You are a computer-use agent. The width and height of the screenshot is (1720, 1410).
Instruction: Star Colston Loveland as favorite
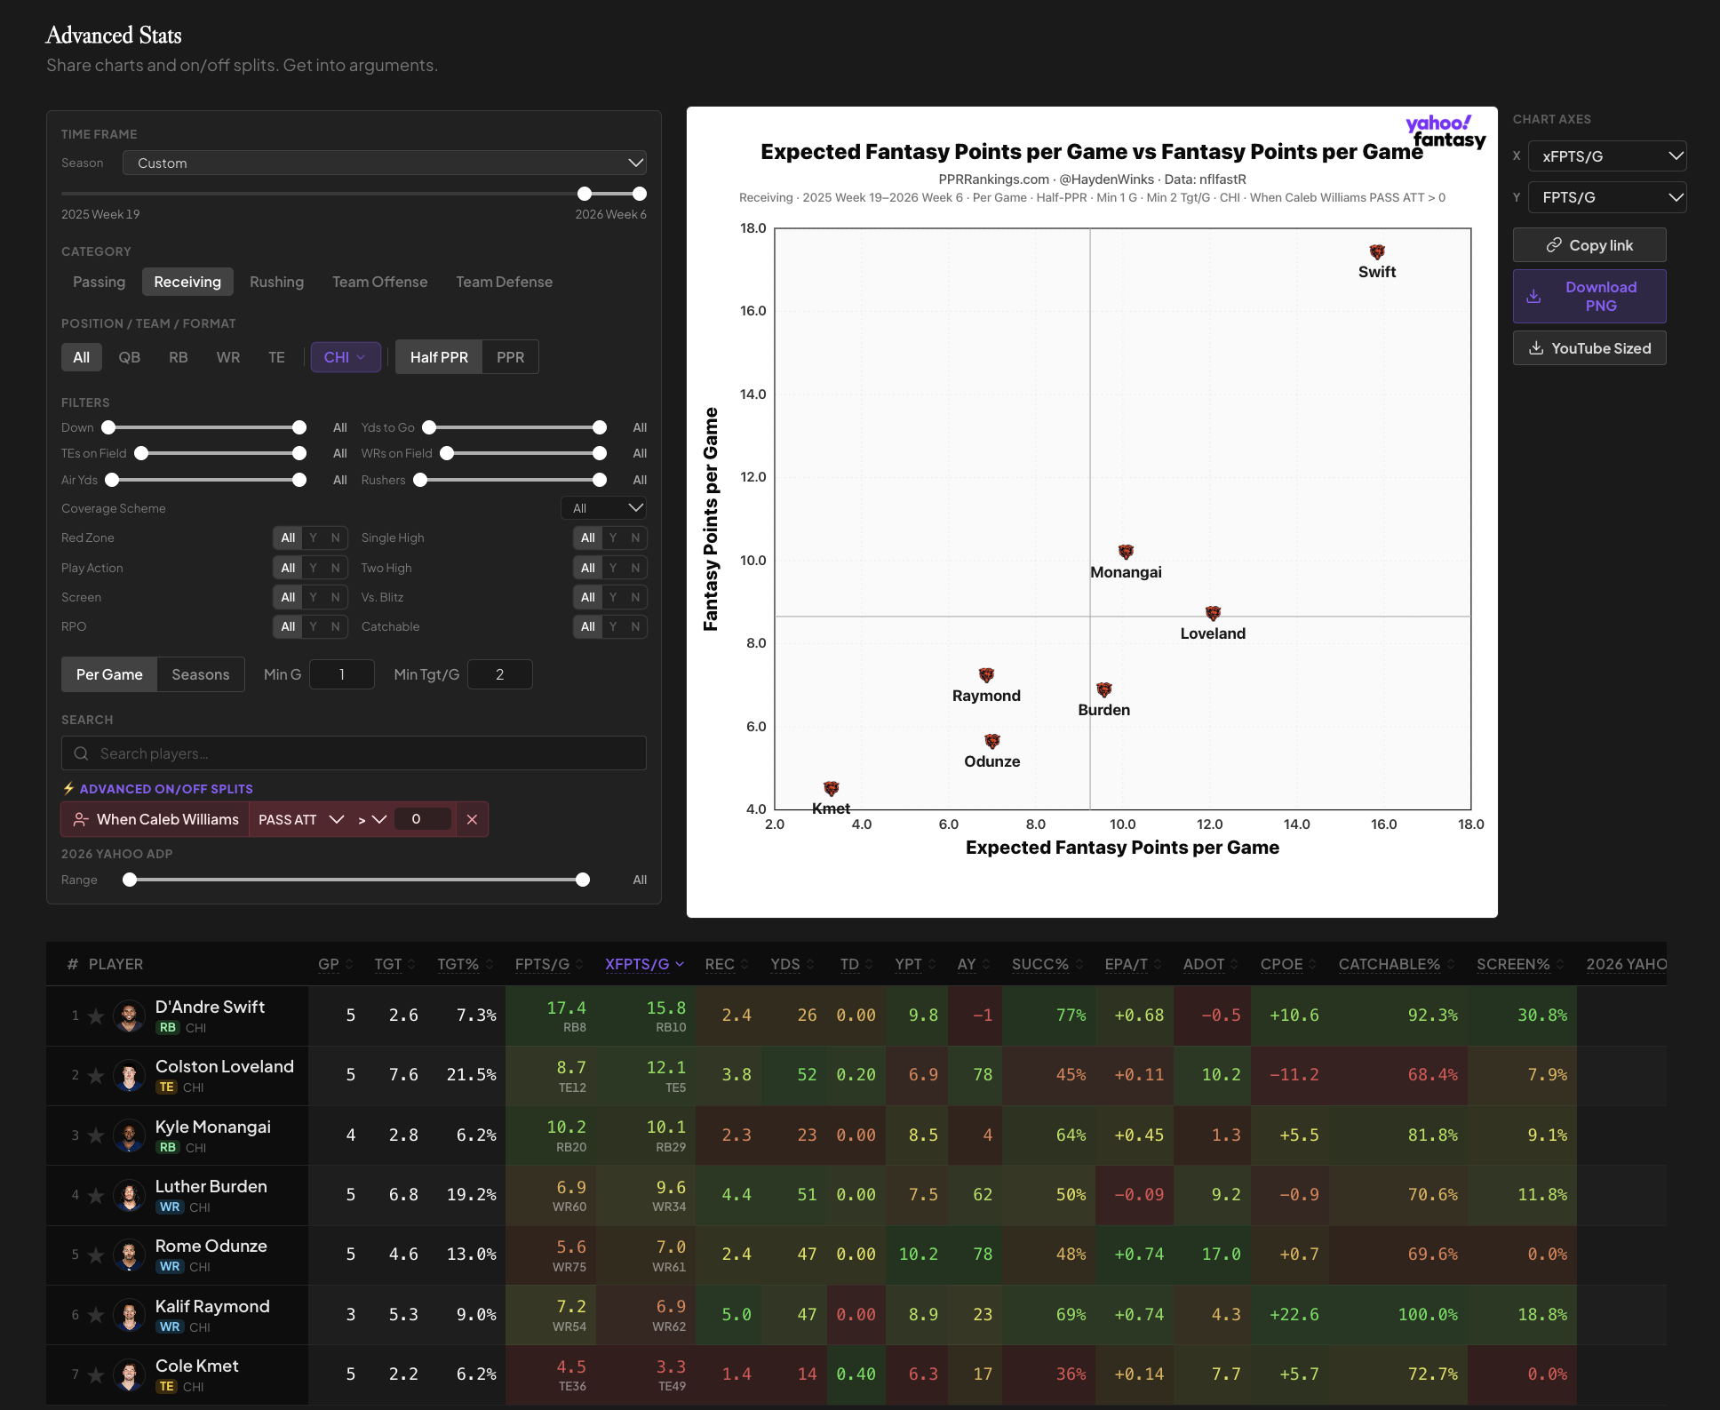pyautogui.click(x=96, y=1075)
